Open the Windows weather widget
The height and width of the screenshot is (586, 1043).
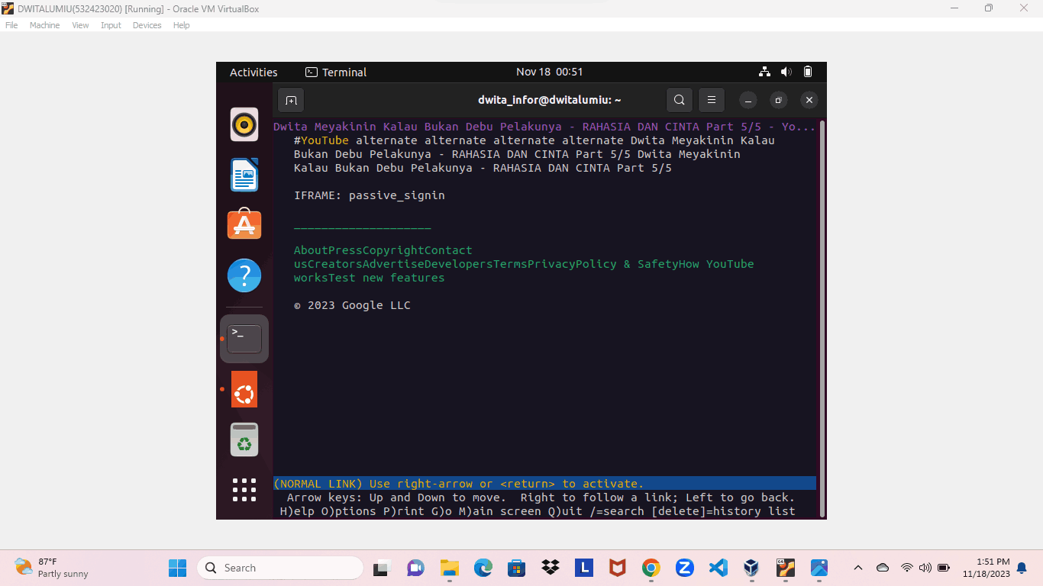coord(52,568)
